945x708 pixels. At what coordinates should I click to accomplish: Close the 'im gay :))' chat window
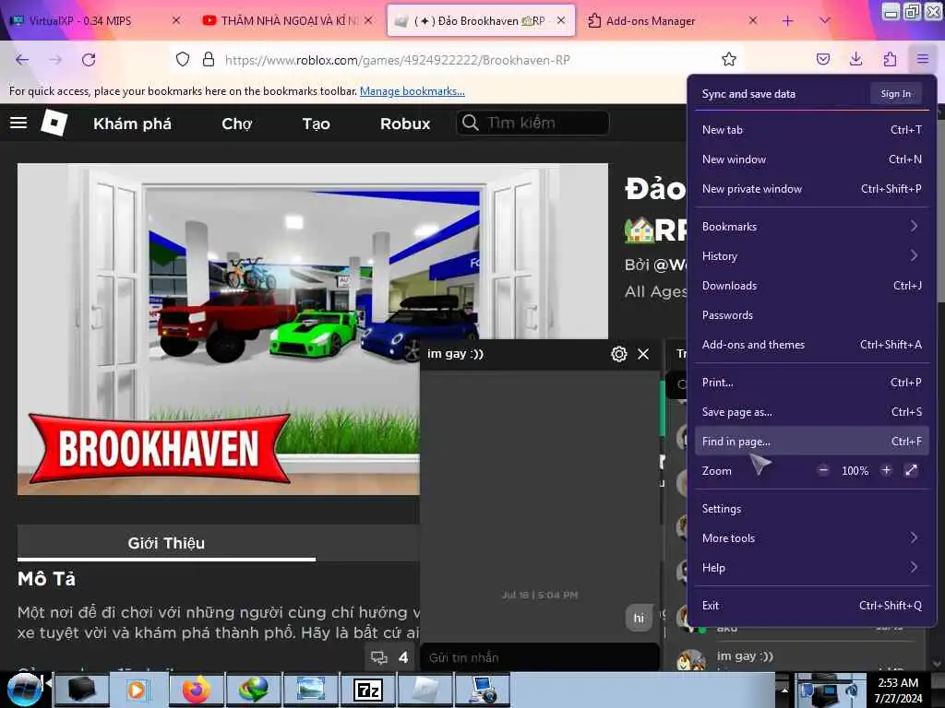643,354
